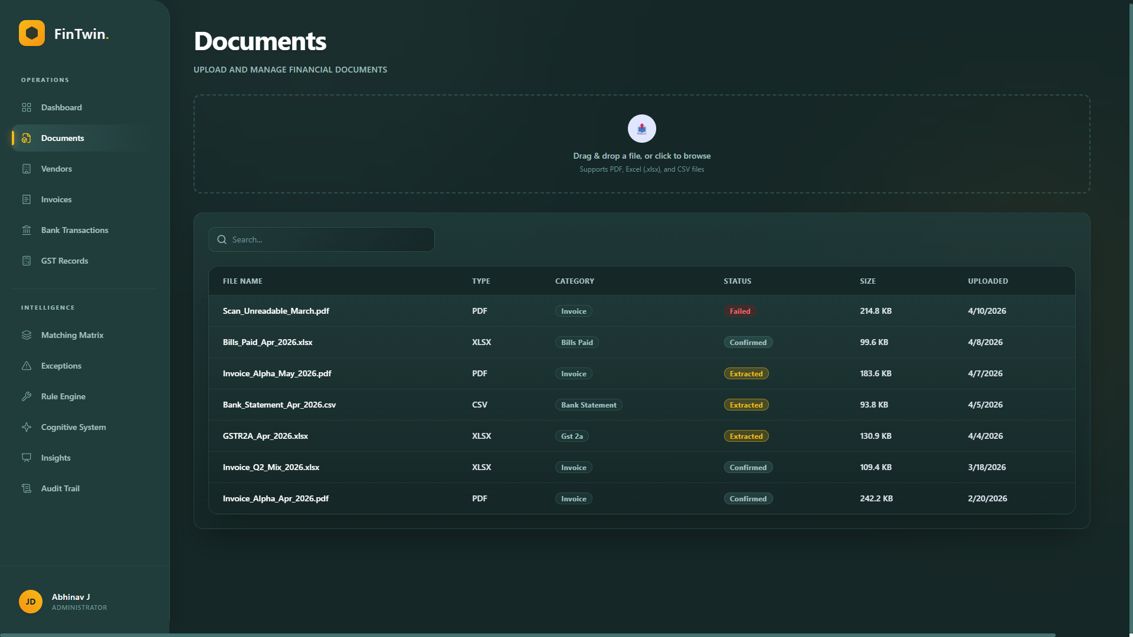Open Dashboard via its grid icon
This screenshot has height=637, width=1133.
tap(27, 107)
